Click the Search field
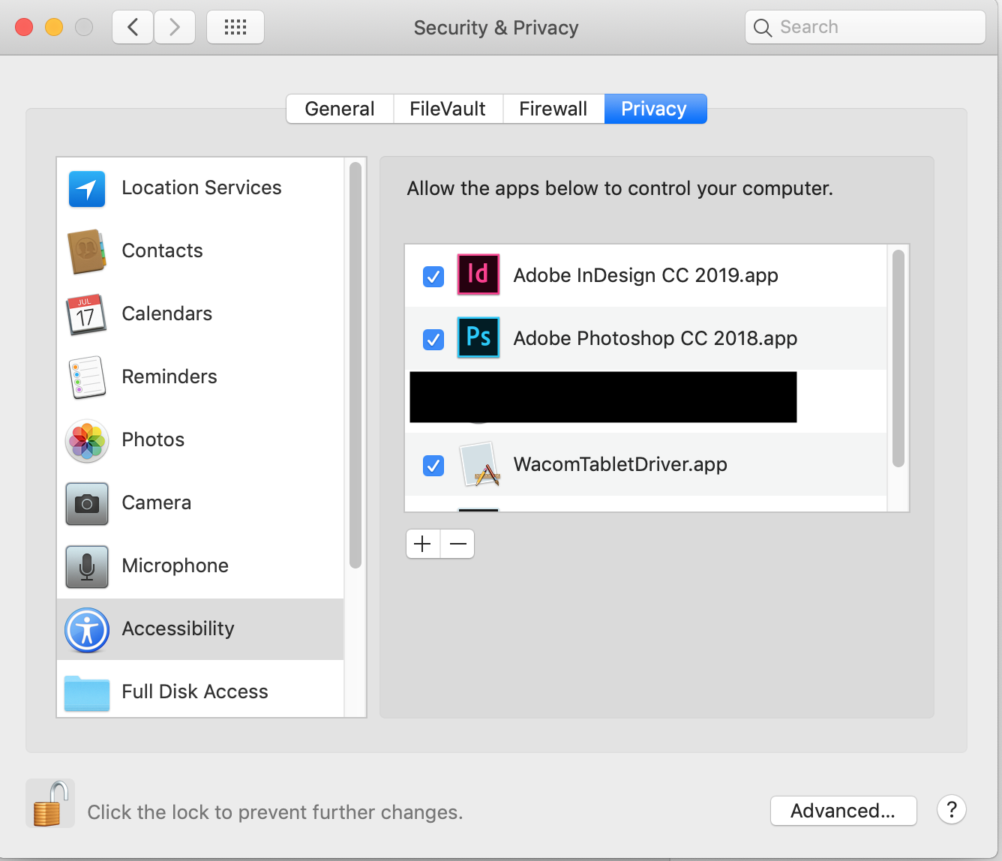This screenshot has height=861, width=1002. (865, 28)
